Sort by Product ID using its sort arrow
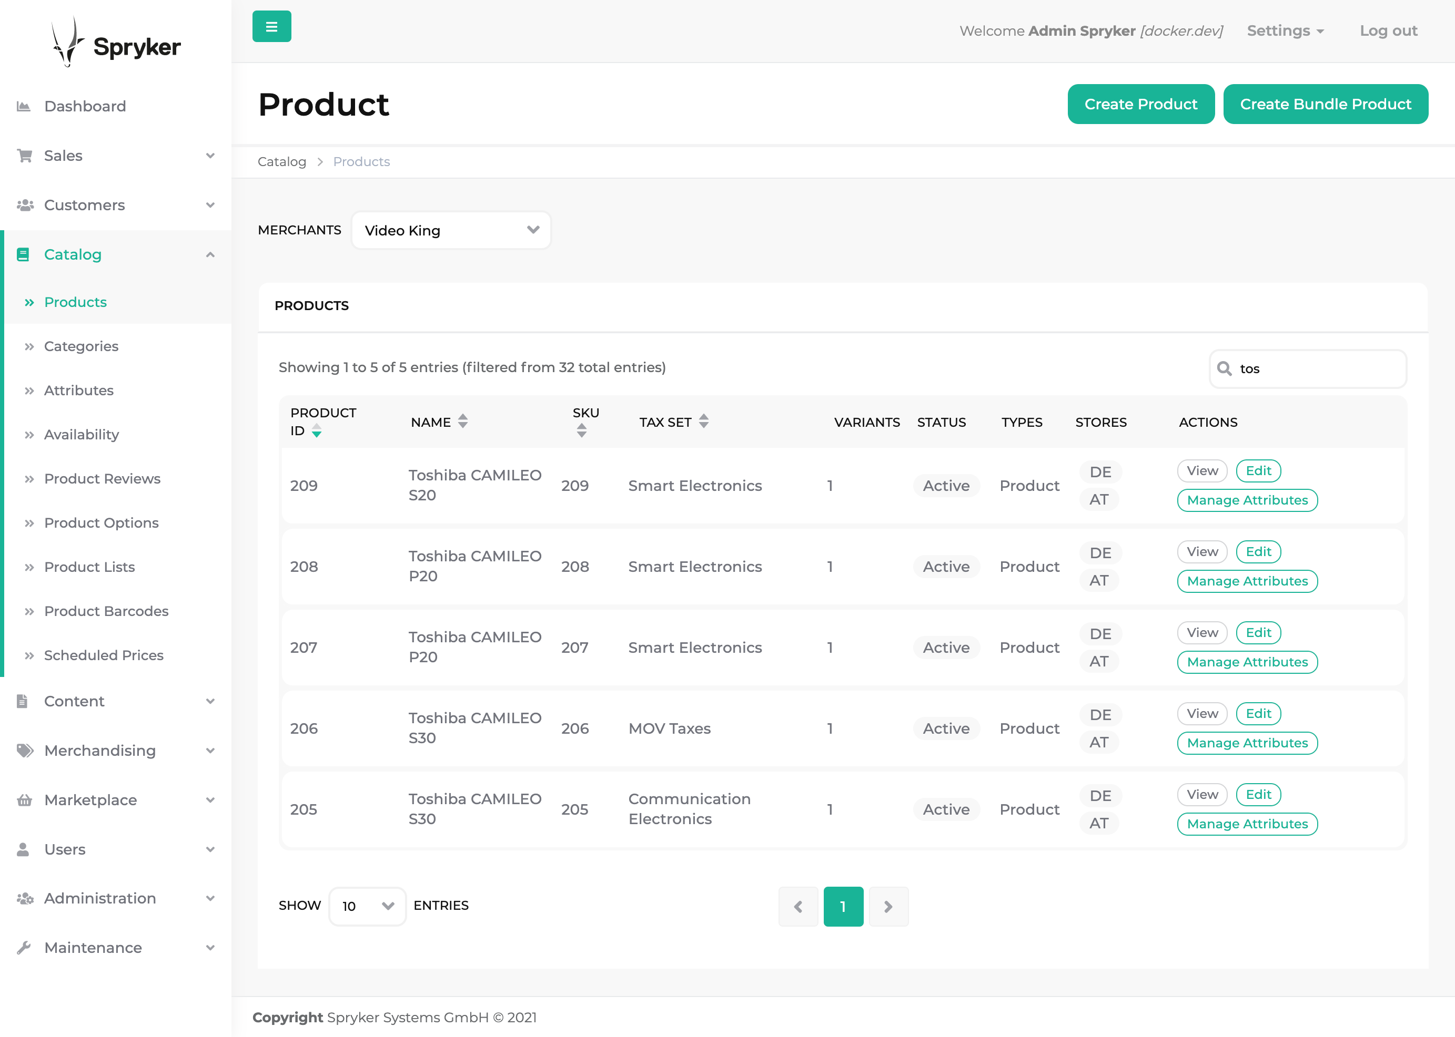The image size is (1455, 1037). pyautogui.click(x=316, y=431)
